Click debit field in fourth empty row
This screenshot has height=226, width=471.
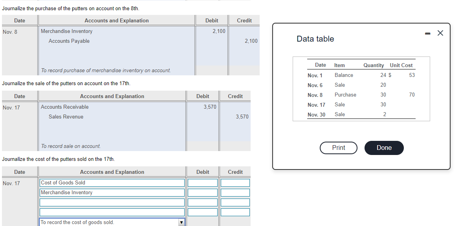click(203, 212)
